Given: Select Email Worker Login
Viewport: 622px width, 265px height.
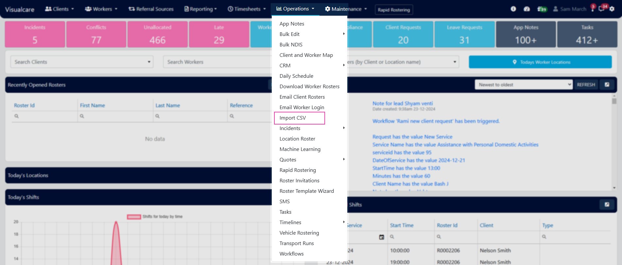Looking at the screenshot, I should [302, 107].
